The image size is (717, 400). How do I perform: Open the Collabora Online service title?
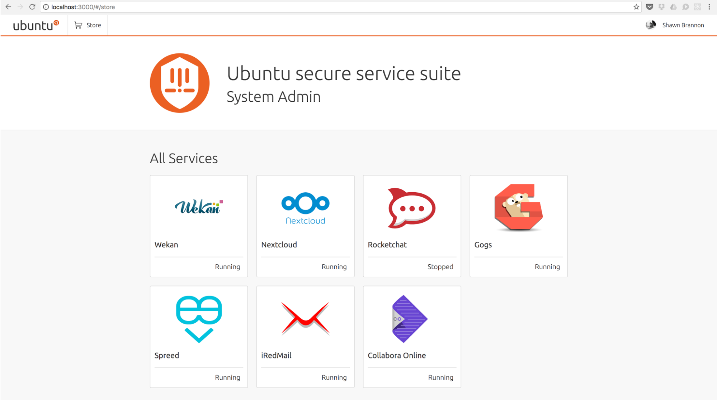click(397, 355)
